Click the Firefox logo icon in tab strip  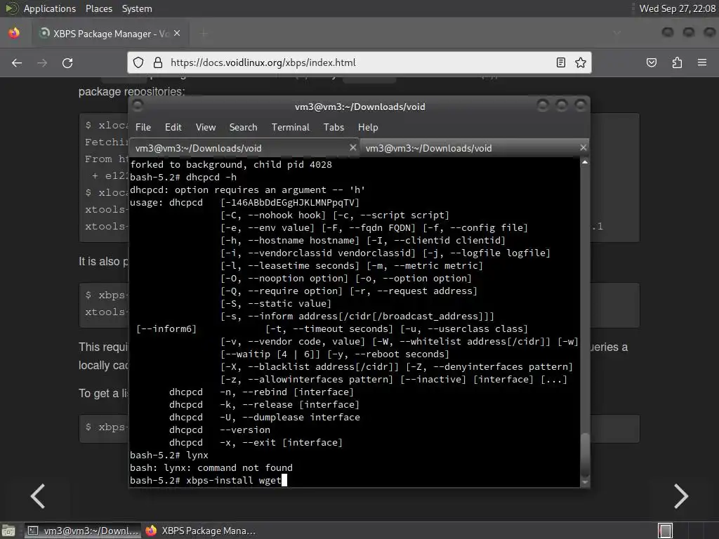[x=14, y=33]
